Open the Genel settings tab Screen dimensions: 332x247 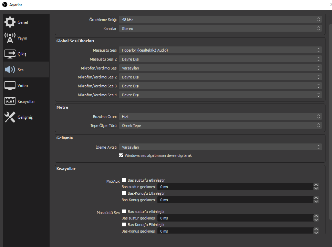tap(26, 22)
